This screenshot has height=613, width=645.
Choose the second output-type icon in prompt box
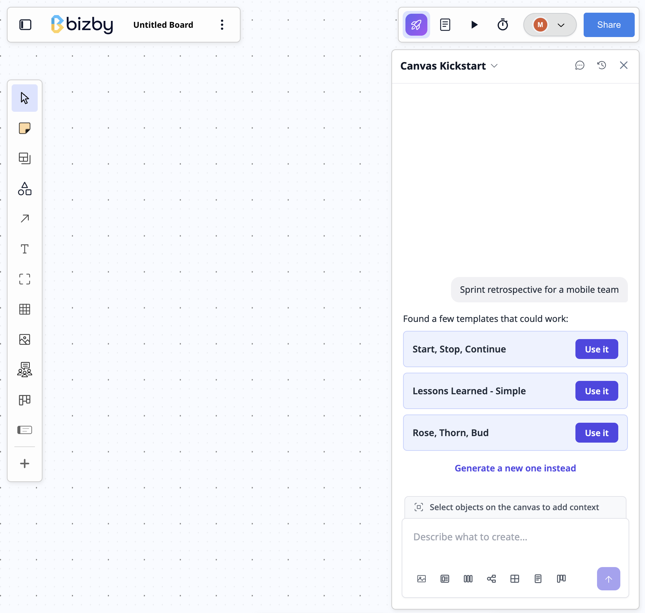(445, 579)
